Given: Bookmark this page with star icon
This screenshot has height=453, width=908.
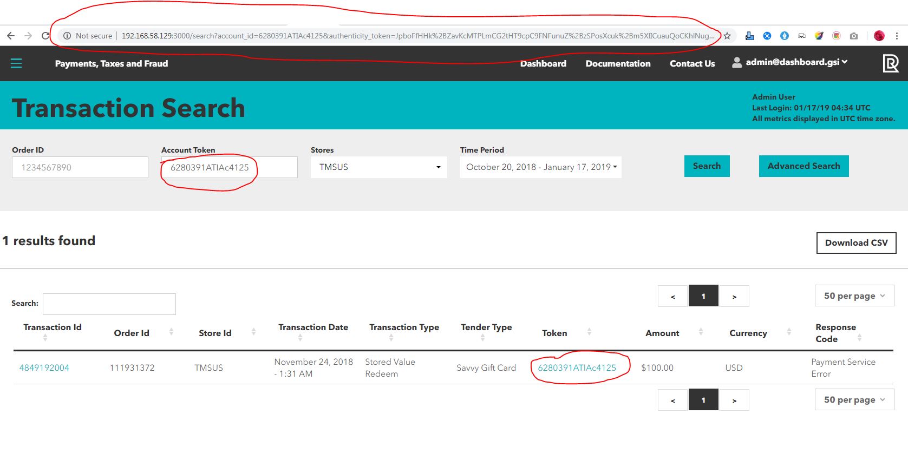Looking at the screenshot, I should click(x=727, y=36).
